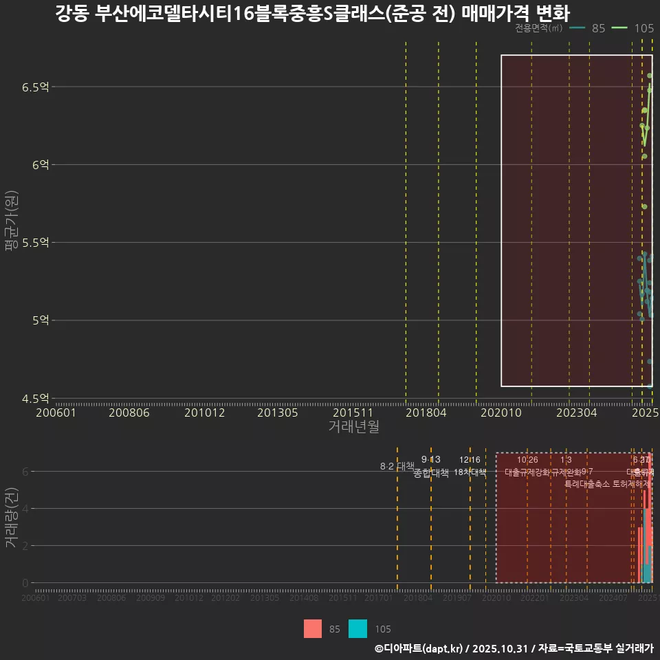
Task: Click the 10·26 대출규제강화 timeline marker
Action: pyautogui.click(x=527, y=466)
